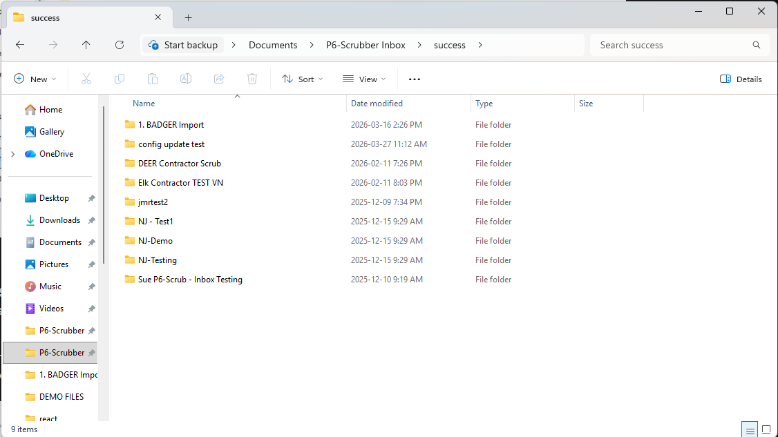Go back using the back arrow
The height and width of the screenshot is (437, 778).
click(x=19, y=44)
